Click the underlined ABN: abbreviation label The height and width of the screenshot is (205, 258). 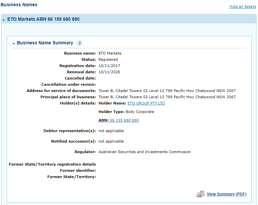click(104, 120)
